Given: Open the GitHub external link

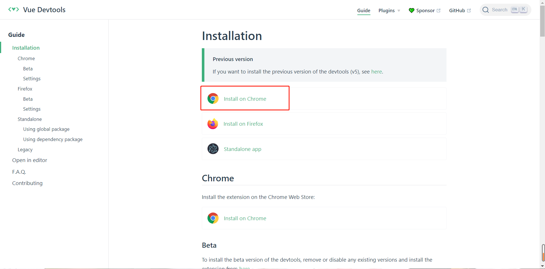Looking at the screenshot, I should click(460, 10).
